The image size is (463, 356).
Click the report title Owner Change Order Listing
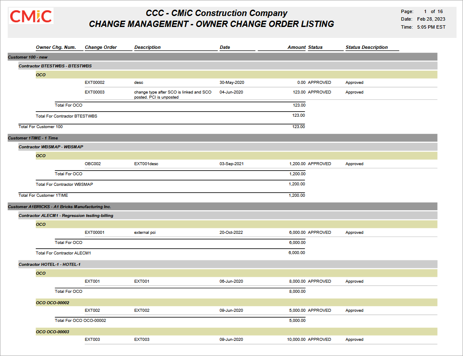pyautogui.click(x=211, y=24)
